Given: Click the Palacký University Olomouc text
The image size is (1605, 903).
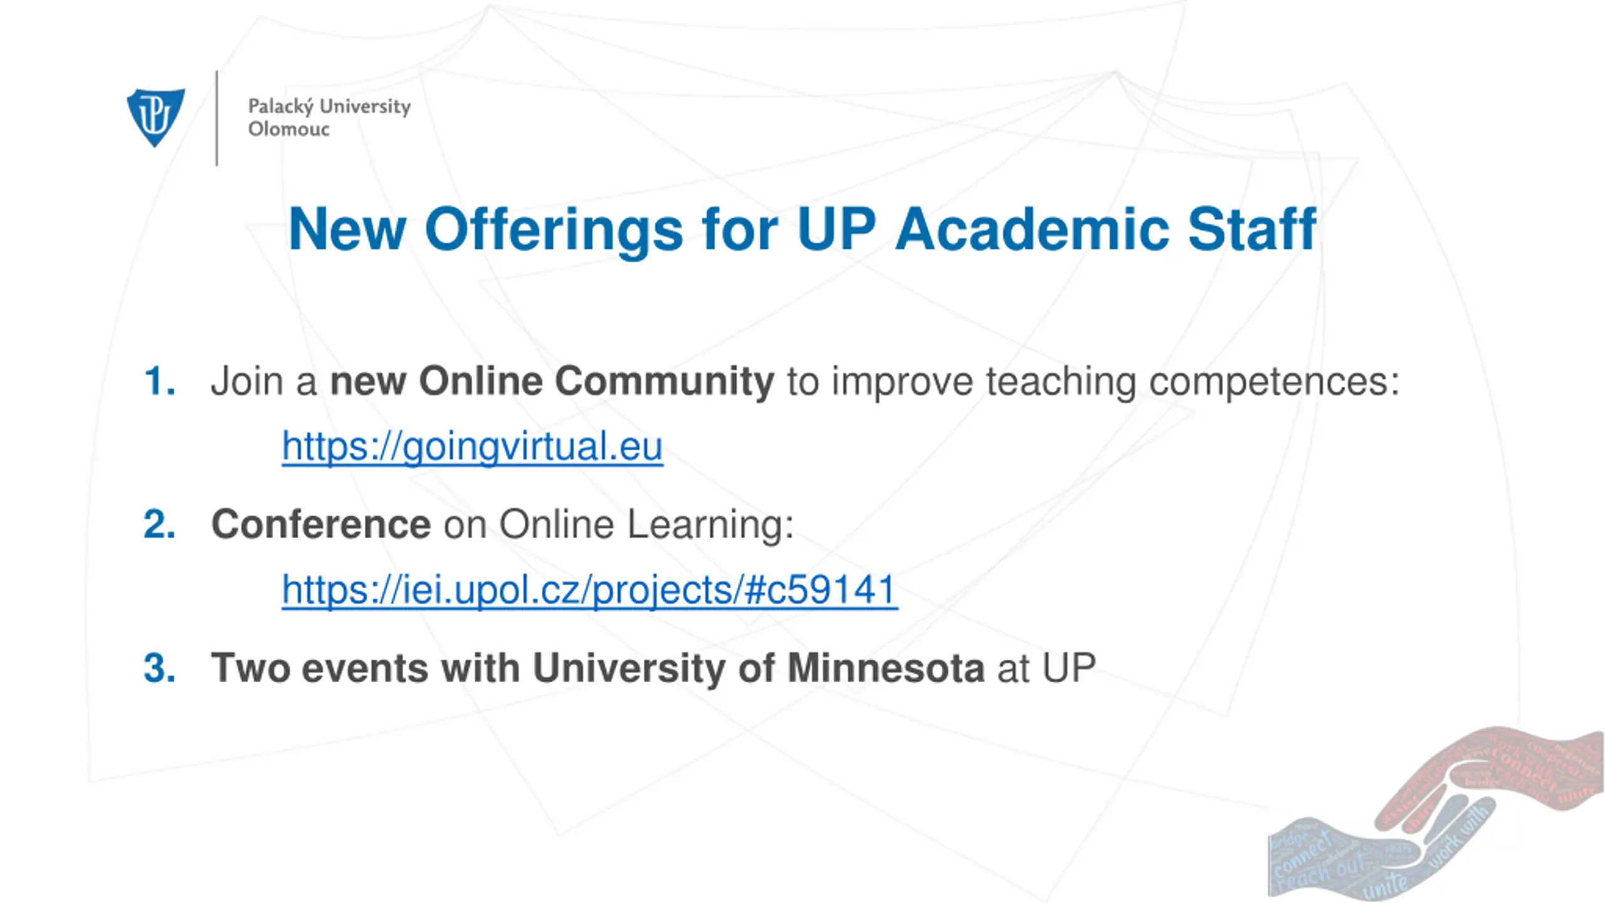Looking at the screenshot, I should tap(329, 117).
